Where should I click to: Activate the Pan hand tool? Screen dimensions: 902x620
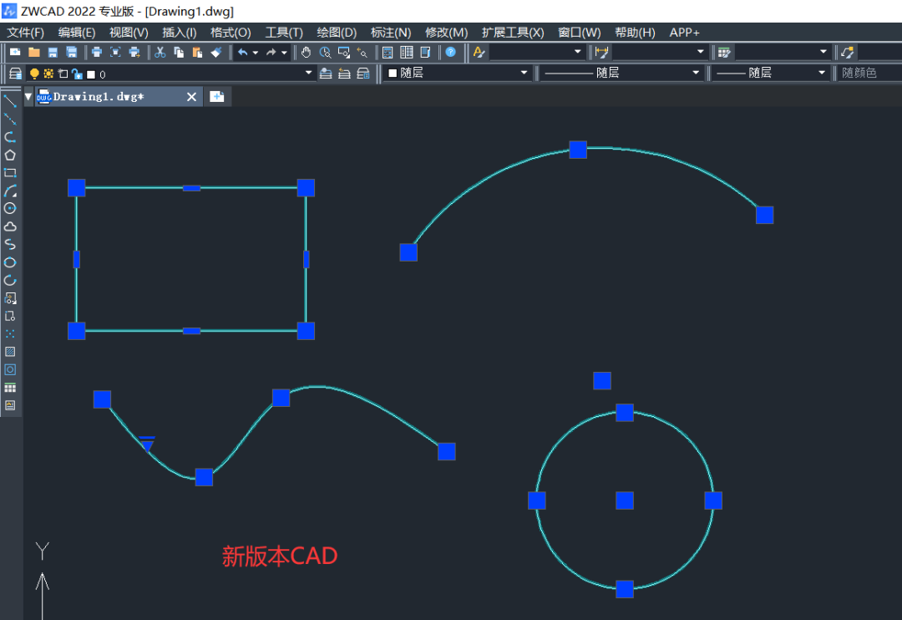pos(306,53)
